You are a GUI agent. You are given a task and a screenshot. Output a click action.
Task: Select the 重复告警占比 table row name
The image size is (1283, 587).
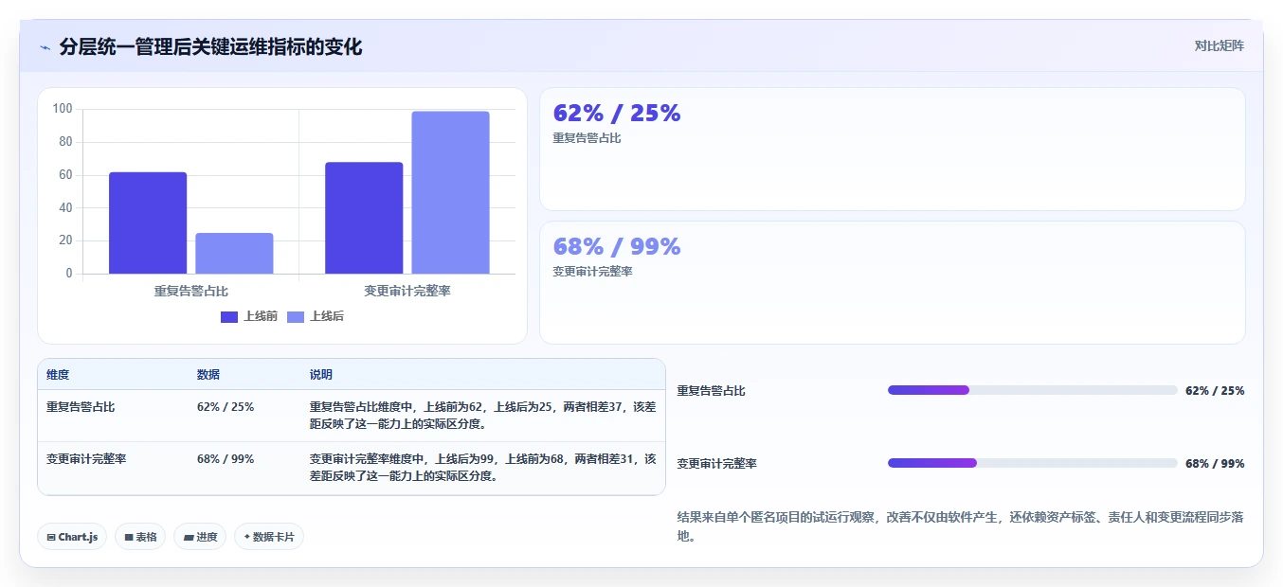tap(81, 407)
